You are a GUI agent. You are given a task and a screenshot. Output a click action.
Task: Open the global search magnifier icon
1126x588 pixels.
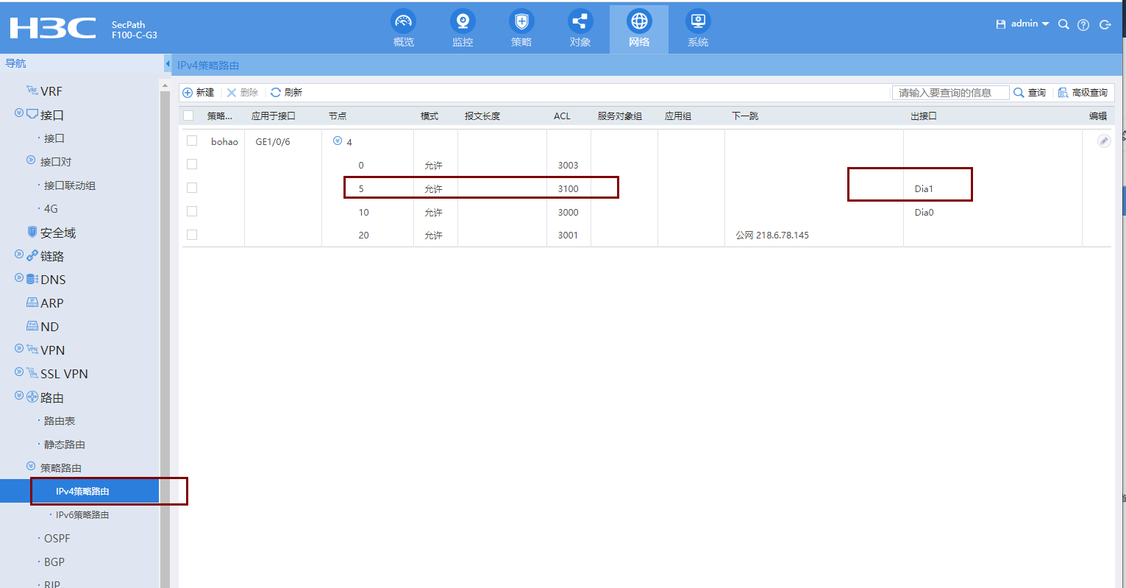1063,24
